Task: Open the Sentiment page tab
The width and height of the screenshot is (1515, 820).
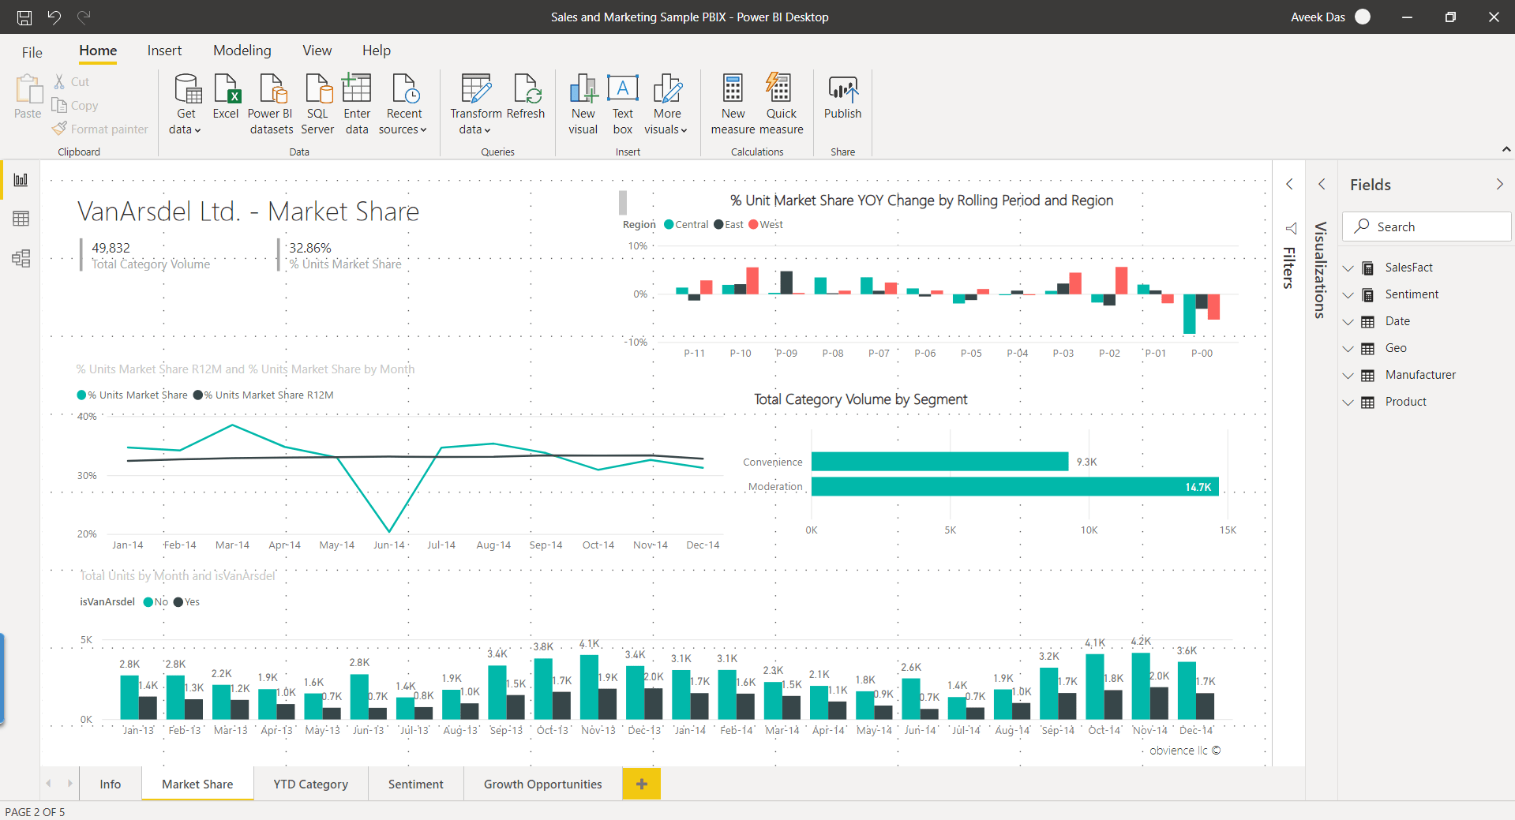Action: (x=416, y=784)
